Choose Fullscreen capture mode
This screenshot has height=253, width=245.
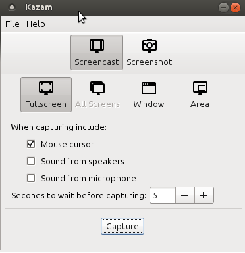(x=46, y=95)
